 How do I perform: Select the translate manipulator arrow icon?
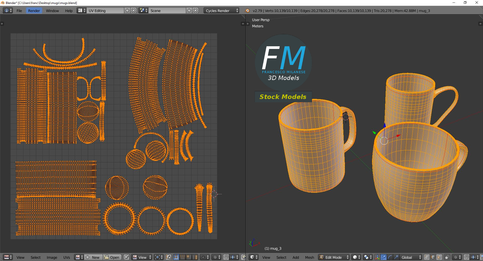tap(383, 257)
